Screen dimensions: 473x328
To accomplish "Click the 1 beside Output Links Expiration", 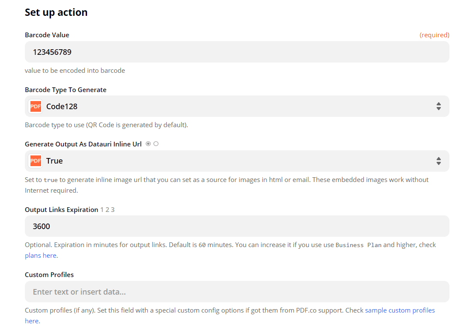I will 102,209.
